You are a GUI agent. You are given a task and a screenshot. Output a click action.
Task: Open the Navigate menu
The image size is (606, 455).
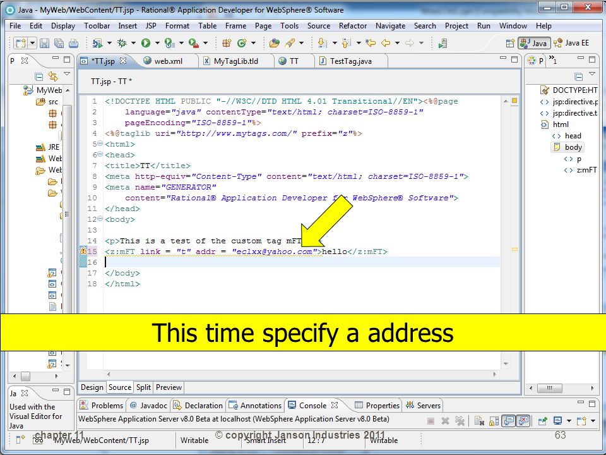[390, 25]
